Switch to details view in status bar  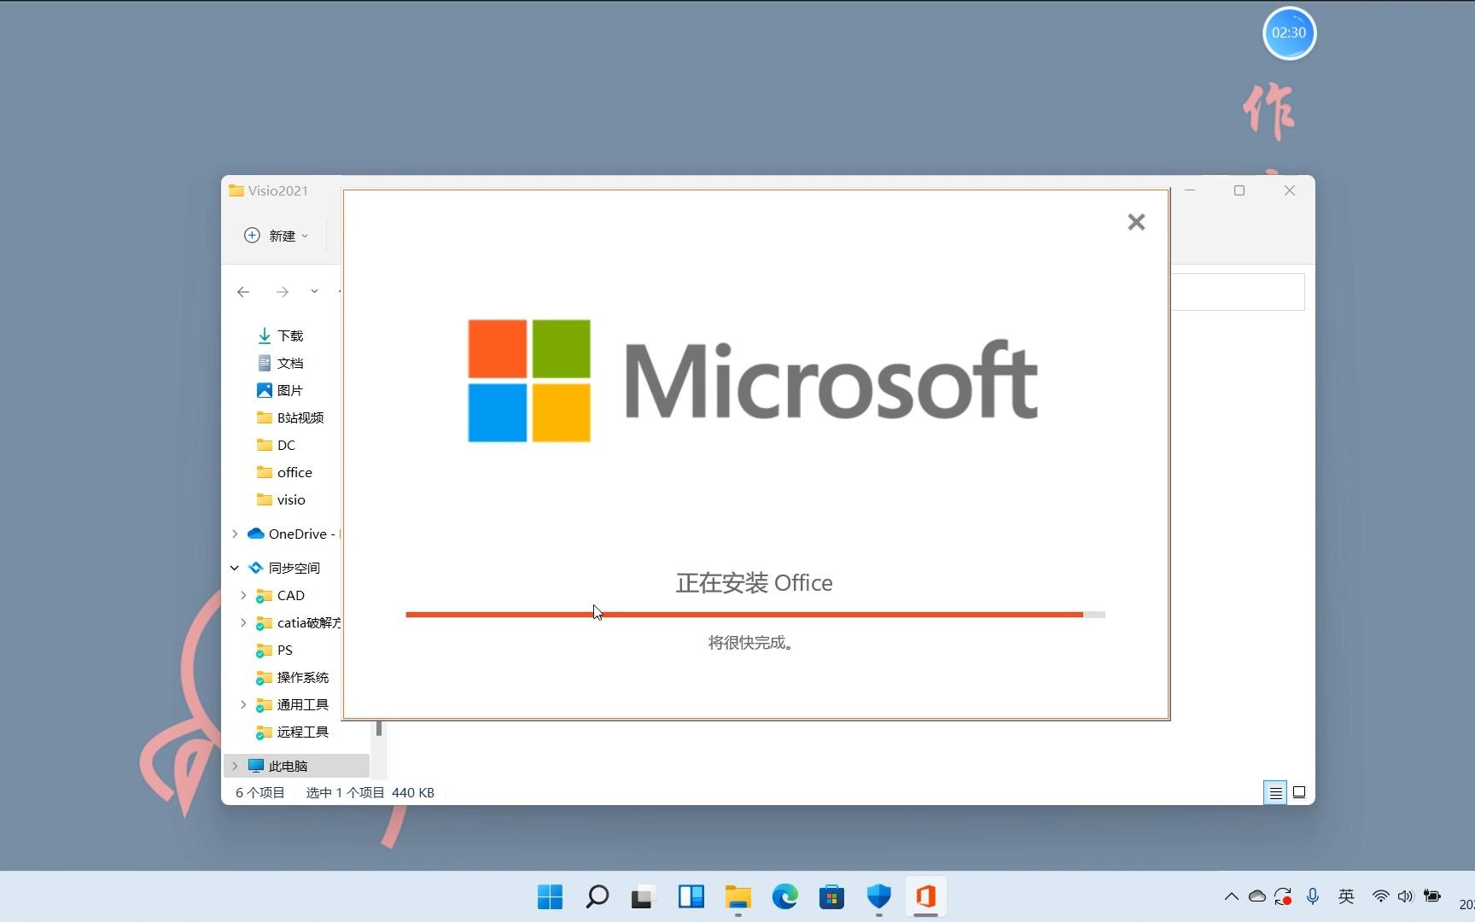click(x=1275, y=792)
